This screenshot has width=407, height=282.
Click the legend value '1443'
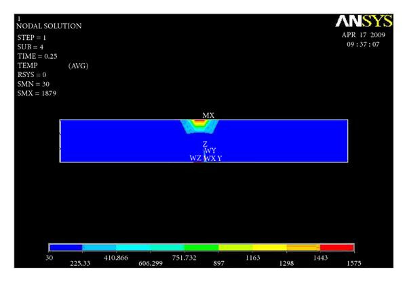(x=321, y=258)
